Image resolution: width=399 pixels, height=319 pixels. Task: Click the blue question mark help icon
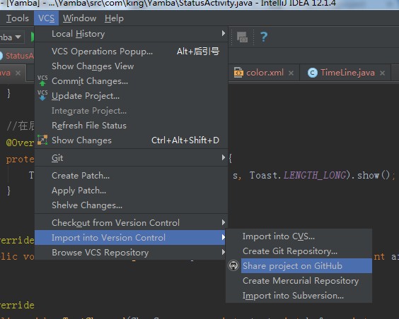[x=264, y=37]
